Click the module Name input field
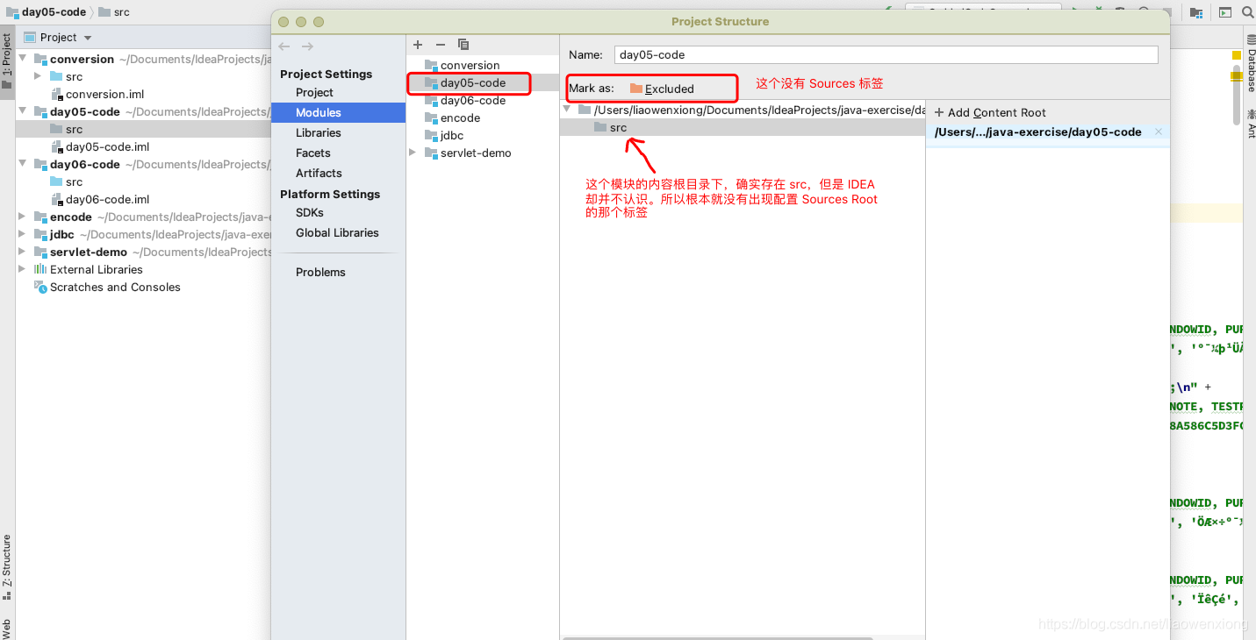1256x640 pixels. coord(886,54)
